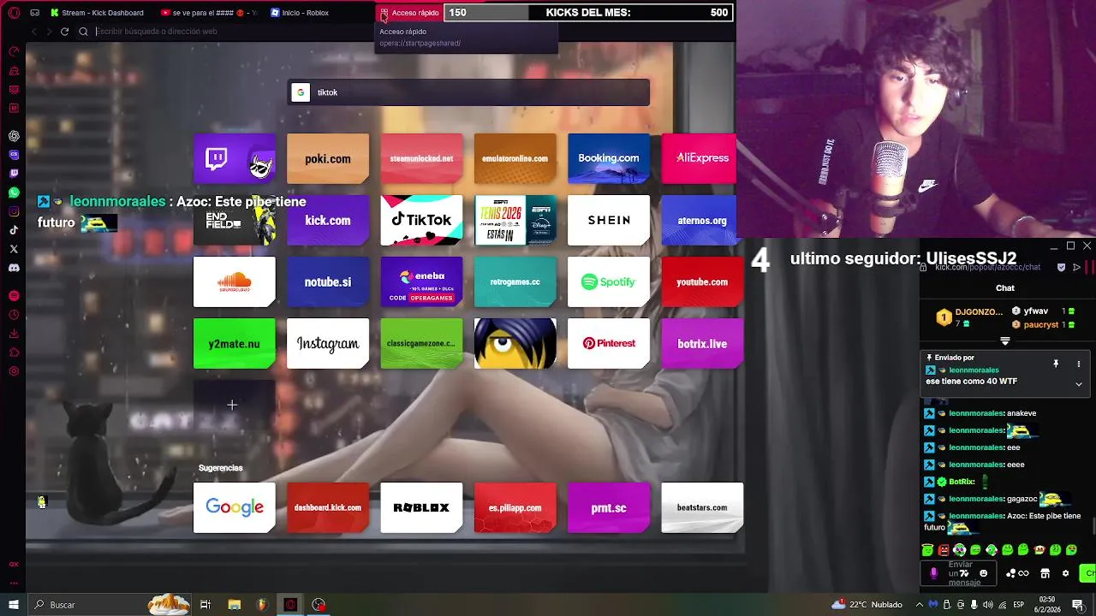Open the ROBLOX suggestion tile
The width and height of the screenshot is (1096, 616).
tap(421, 507)
